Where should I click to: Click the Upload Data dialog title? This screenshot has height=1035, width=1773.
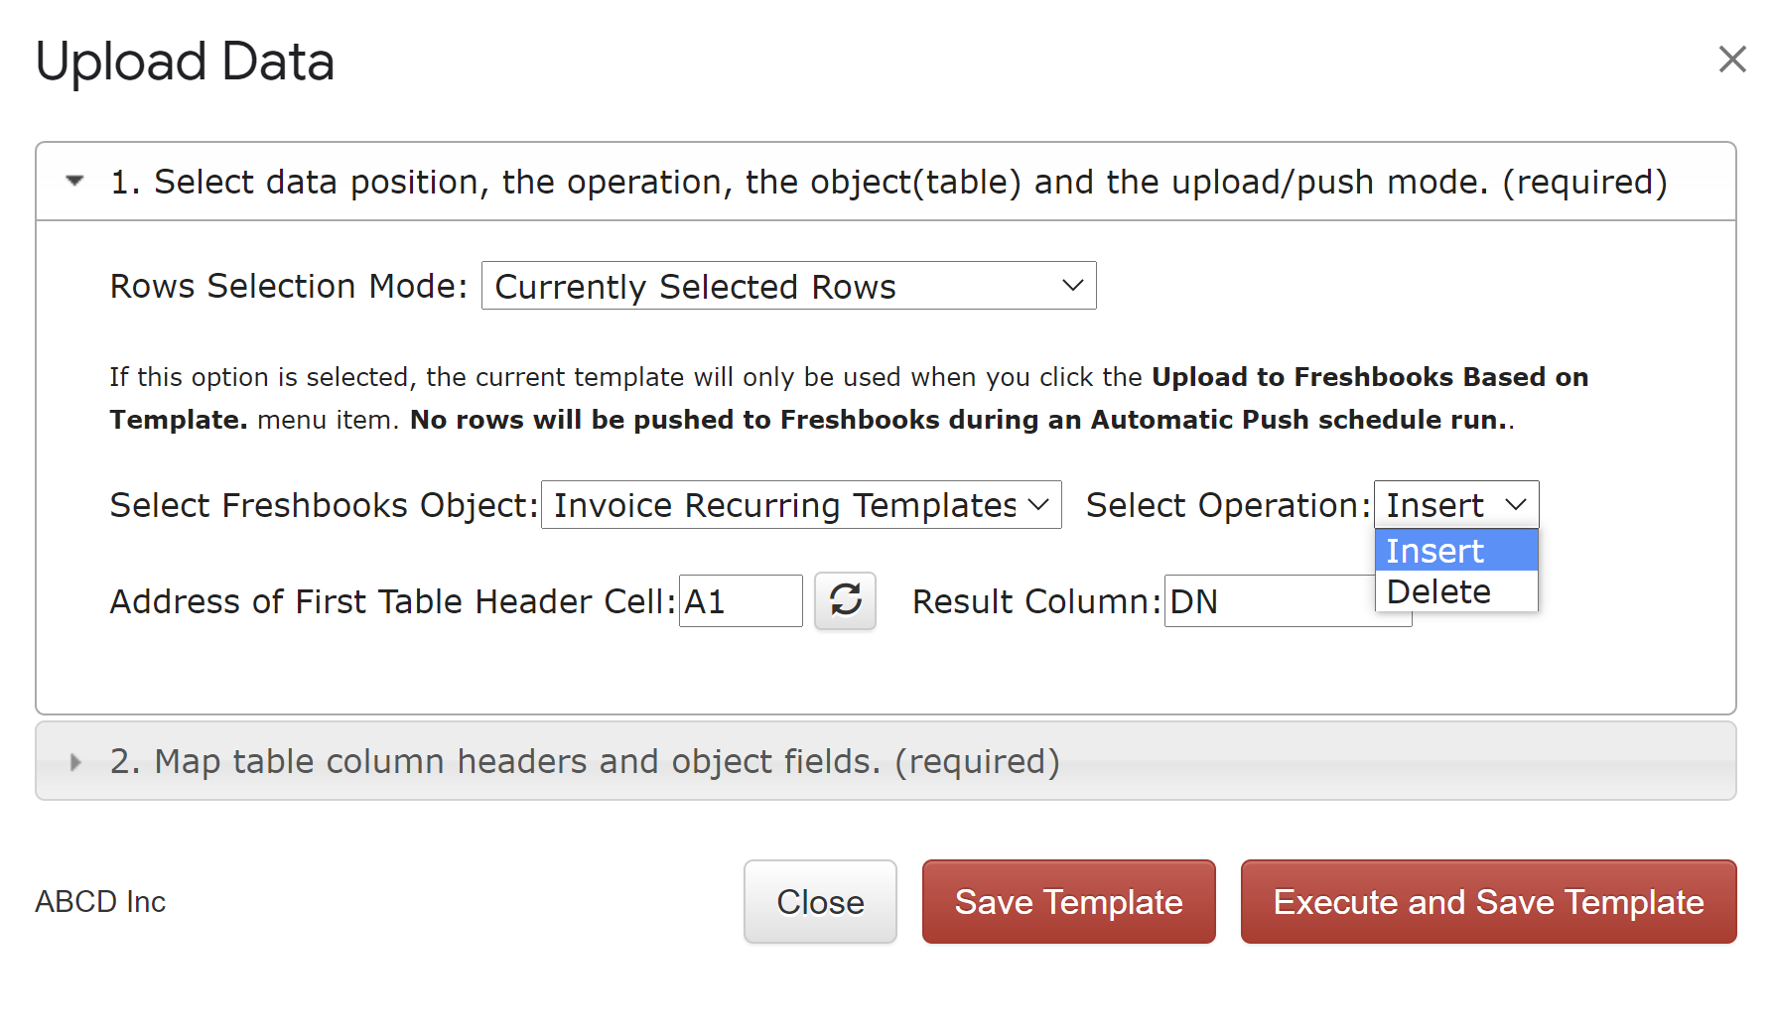[185, 62]
